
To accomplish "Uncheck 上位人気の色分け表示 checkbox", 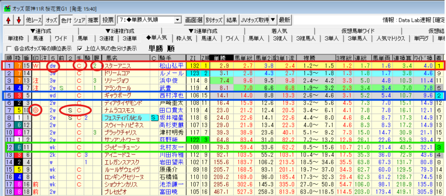I will tap(80, 48).
